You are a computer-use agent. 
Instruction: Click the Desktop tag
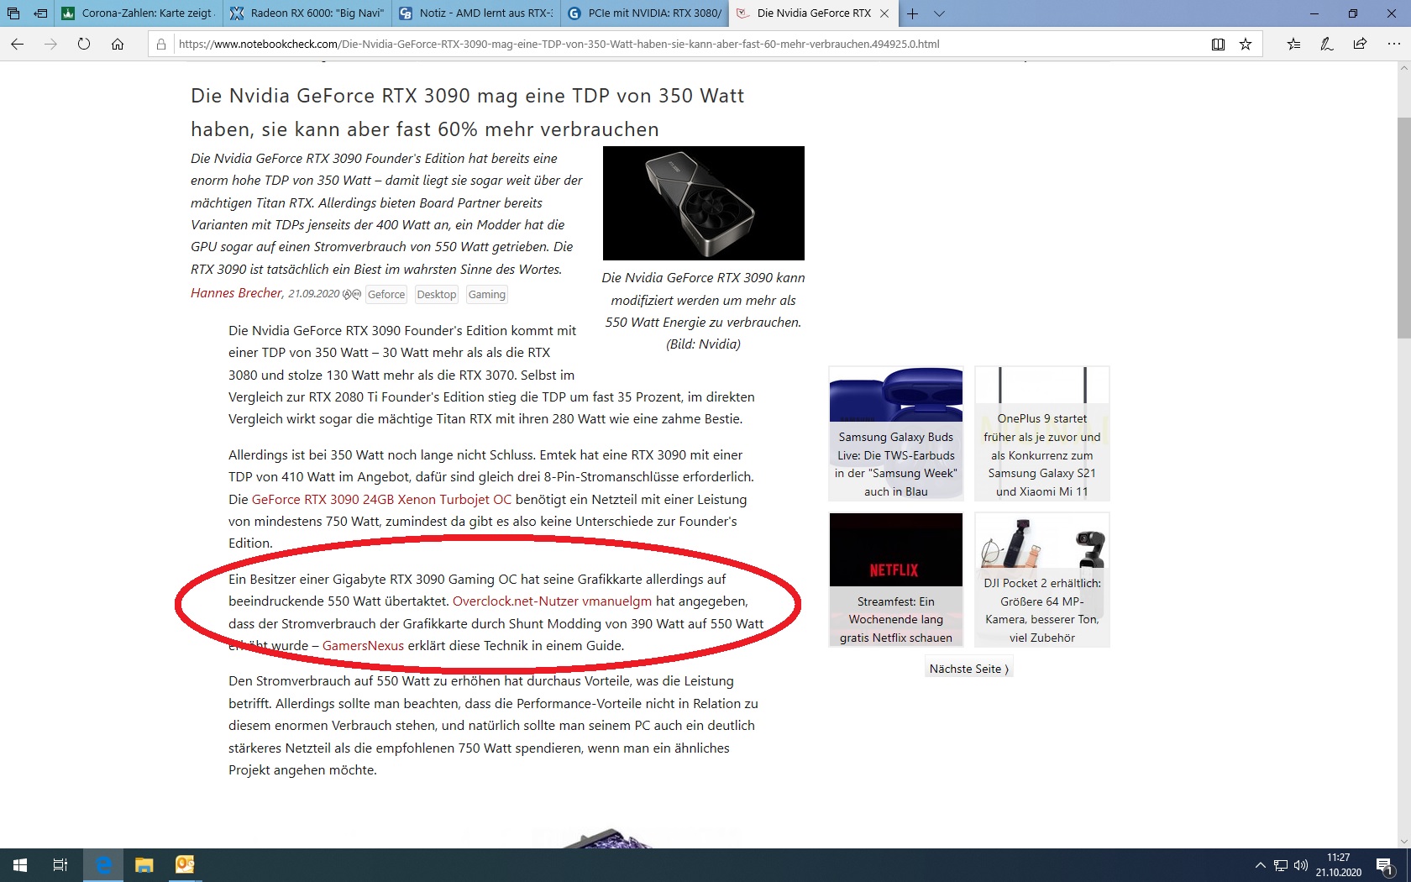(x=437, y=294)
